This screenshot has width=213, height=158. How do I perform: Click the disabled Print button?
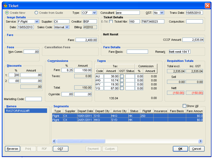(x=28, y=149)
